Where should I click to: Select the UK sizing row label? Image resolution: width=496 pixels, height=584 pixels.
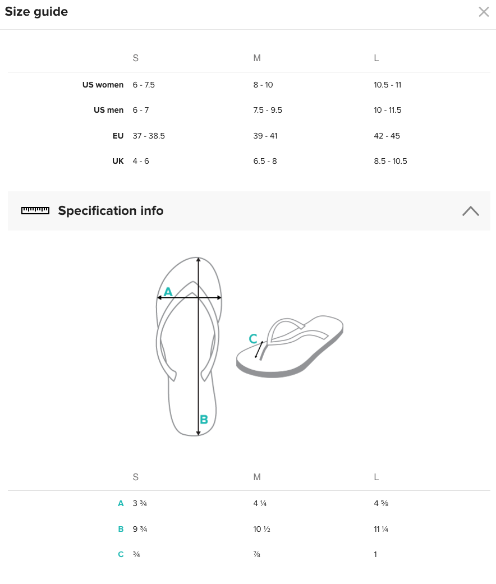[118, 161]
